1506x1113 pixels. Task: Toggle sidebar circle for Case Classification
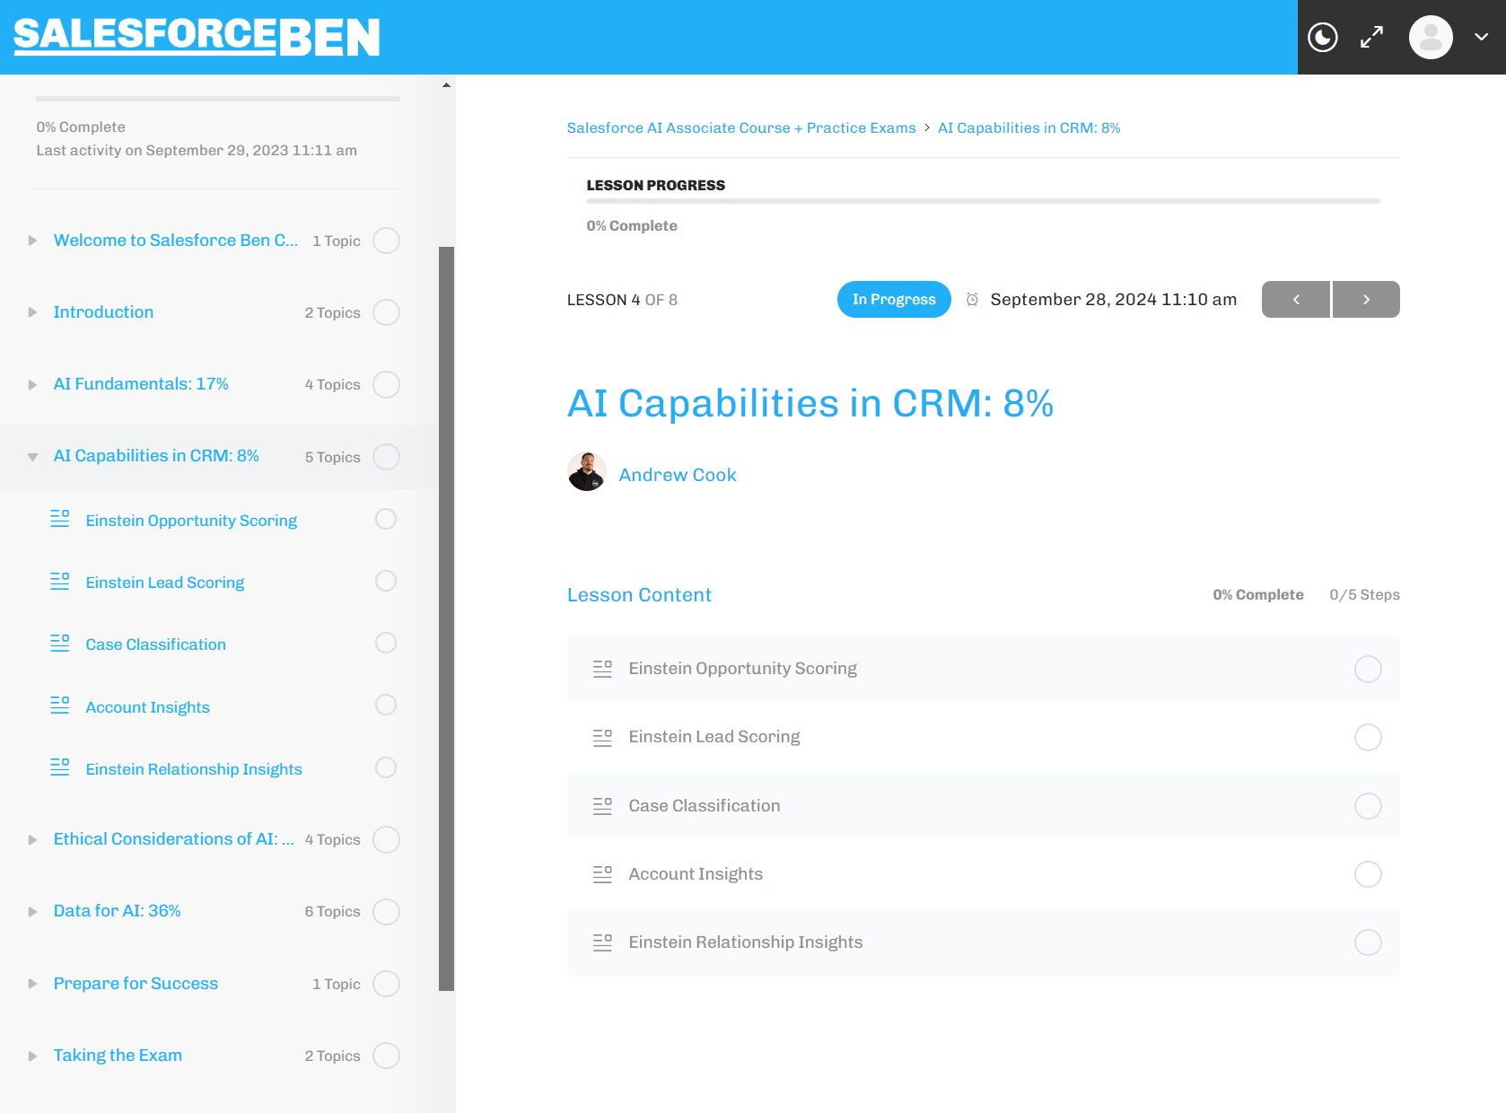click(x=386, y=643)
